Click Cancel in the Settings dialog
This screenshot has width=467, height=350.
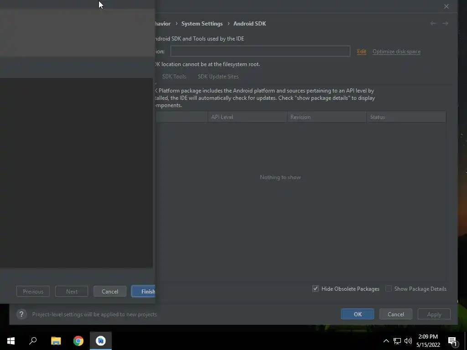point(395,314)
